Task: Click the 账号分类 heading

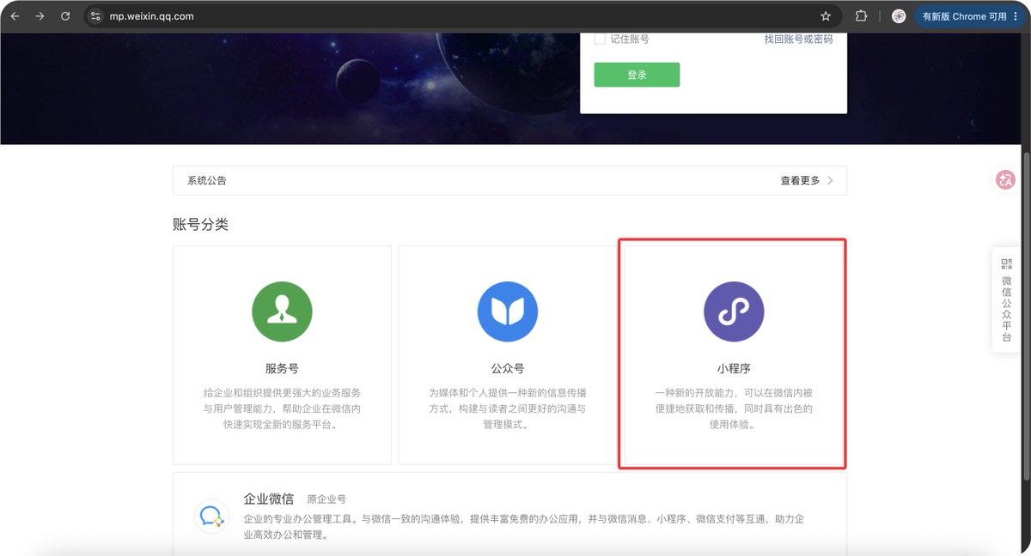Action: (200, 225)
